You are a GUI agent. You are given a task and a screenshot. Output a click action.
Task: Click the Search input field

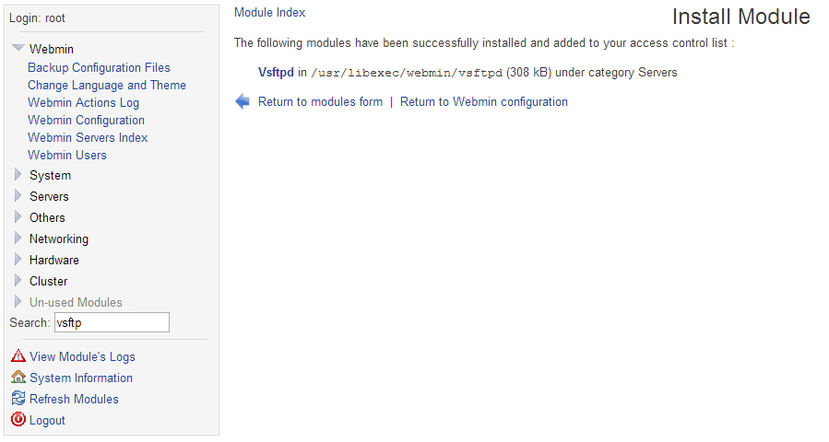click(x=112, y=322)
